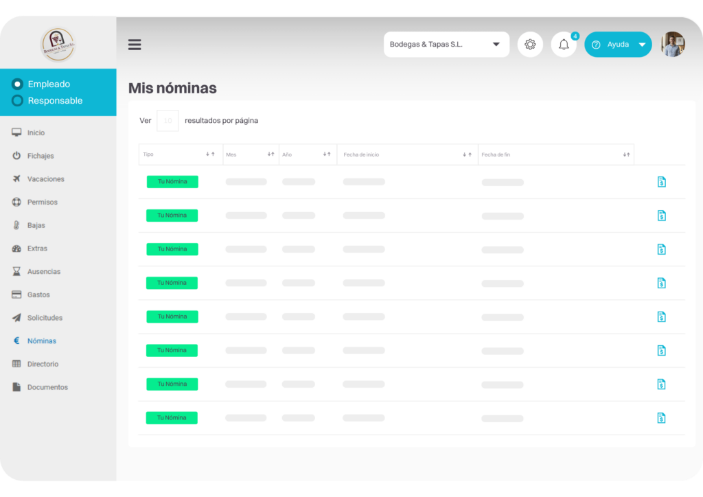Sort table by Tipo column arrows

[x=210, y=154]
